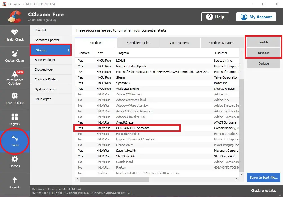Select the LGHUB startup entry
283x197 pixels.
point(157,61)
